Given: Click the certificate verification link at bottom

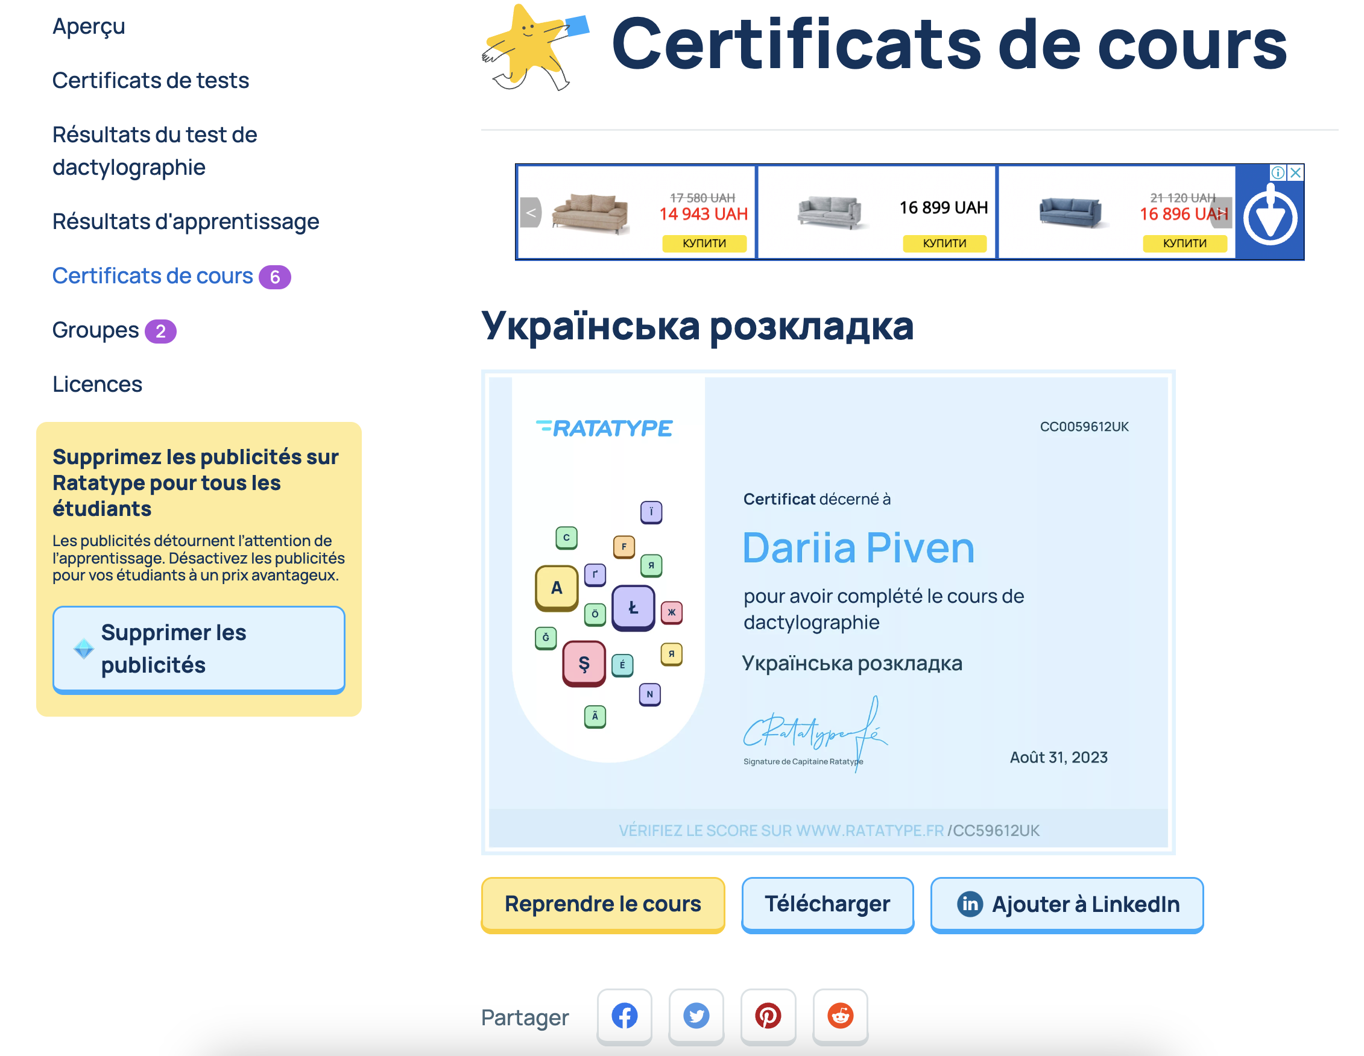Looking at the screenshot, I should (829, 831).
